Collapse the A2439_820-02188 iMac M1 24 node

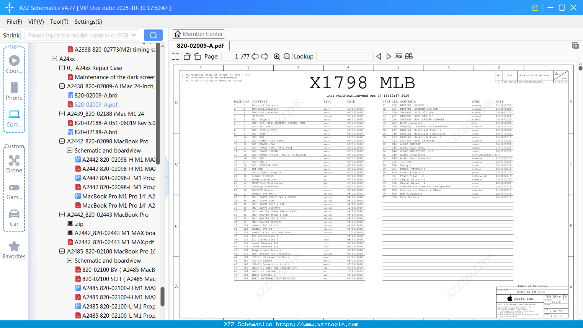click(62, 114)
